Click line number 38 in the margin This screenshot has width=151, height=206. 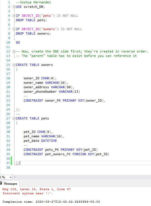pos(8,168)
